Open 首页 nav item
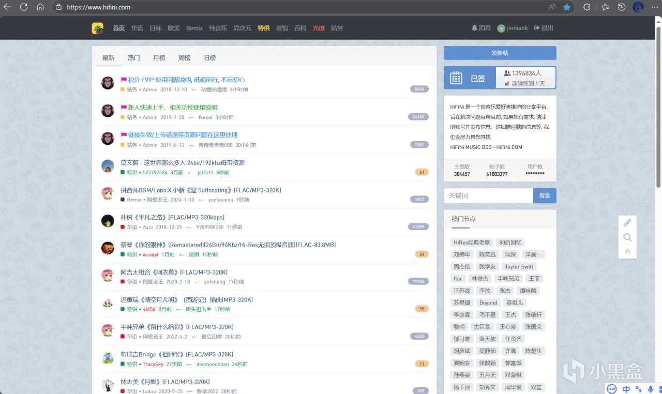The width and height of the screenshot is (662, 394). click(119, 28)
